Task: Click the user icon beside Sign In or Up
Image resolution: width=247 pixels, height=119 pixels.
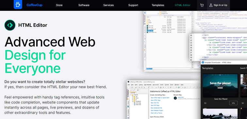Action: (x=211, y=5)
